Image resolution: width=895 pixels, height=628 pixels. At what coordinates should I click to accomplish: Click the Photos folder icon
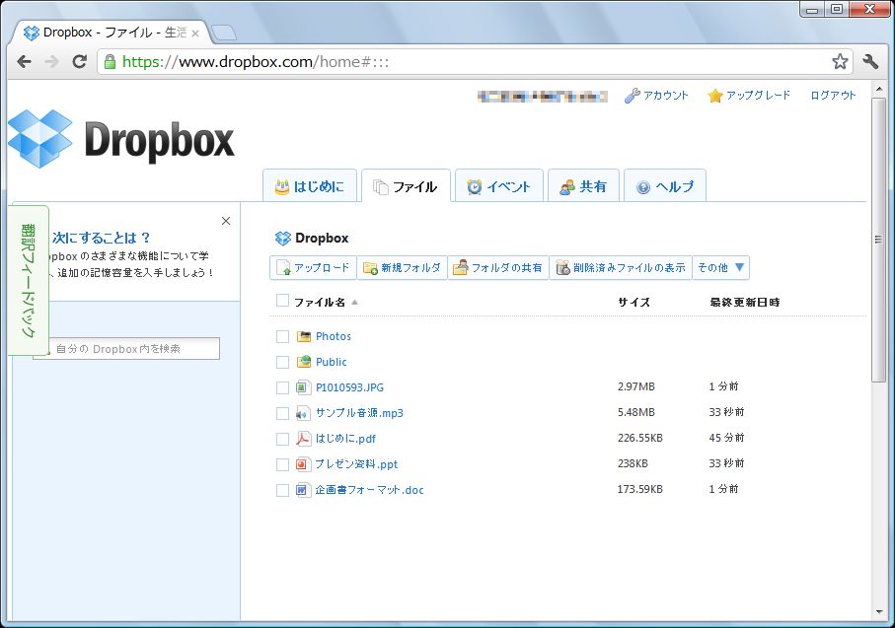pos(304,336)
